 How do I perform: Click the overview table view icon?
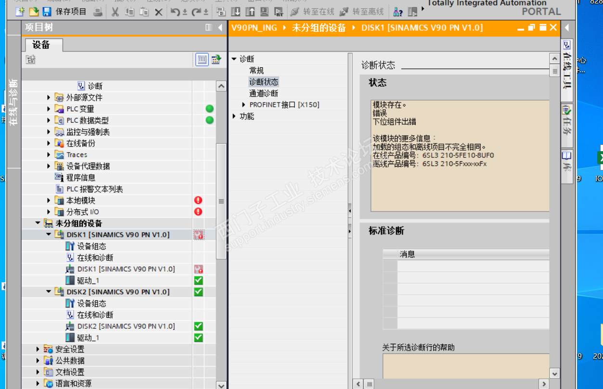[x=202, y=60]
